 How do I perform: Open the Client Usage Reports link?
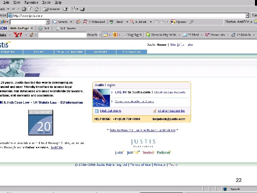[170, 92]
